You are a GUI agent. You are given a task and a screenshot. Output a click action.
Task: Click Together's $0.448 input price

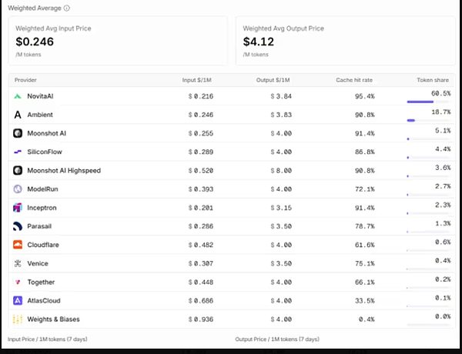click(x=201, y=282)
